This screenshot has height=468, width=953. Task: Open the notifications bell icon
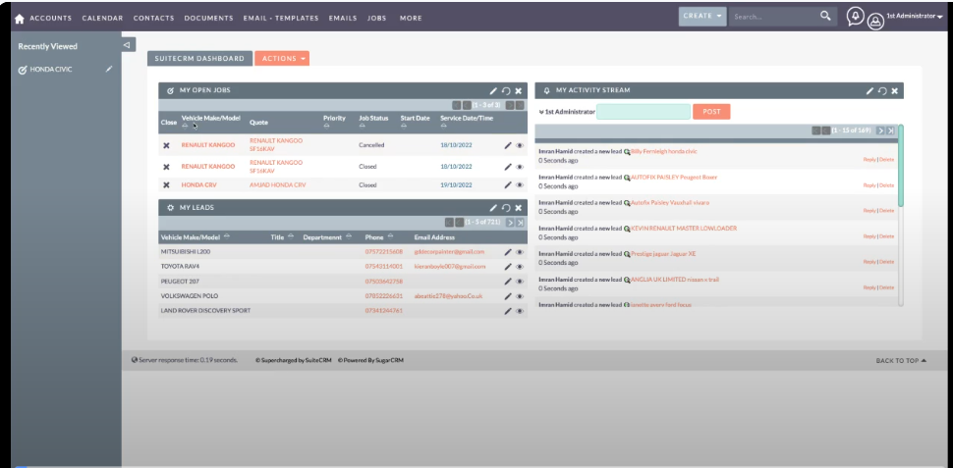855,17
